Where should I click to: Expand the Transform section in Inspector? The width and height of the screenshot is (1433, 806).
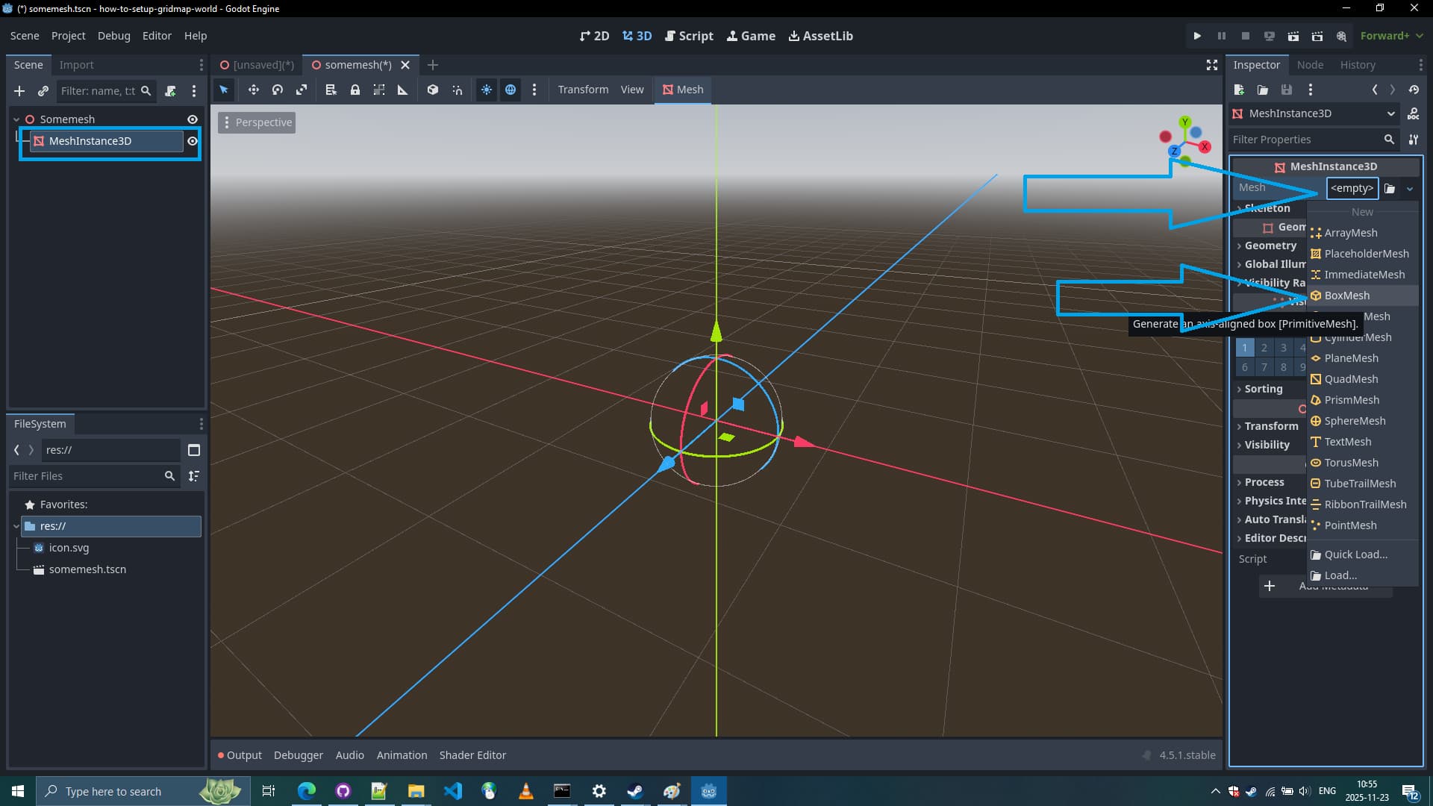pos(1270,426)
